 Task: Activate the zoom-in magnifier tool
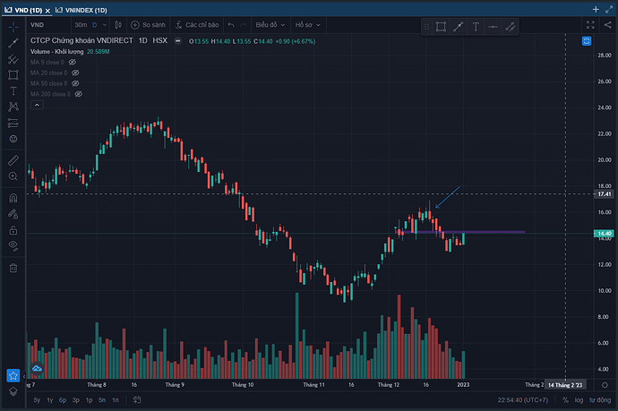pos(13,177)
